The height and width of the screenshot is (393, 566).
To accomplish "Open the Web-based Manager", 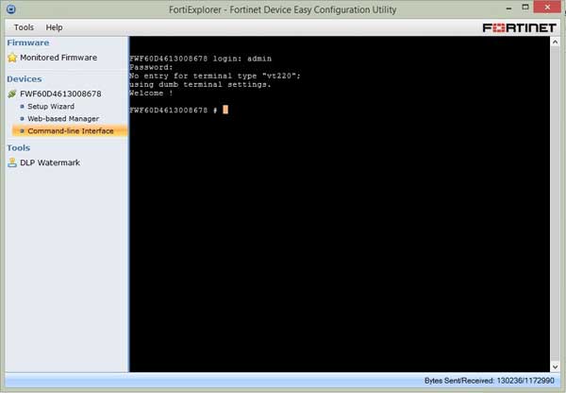I will point(63,119).
